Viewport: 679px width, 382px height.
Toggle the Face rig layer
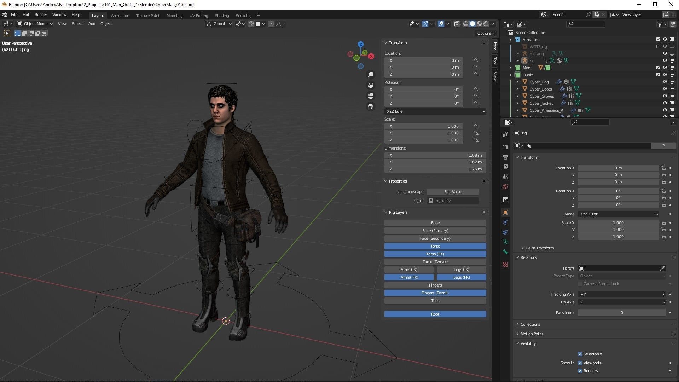pyautogui.click(x=435, y=223)
